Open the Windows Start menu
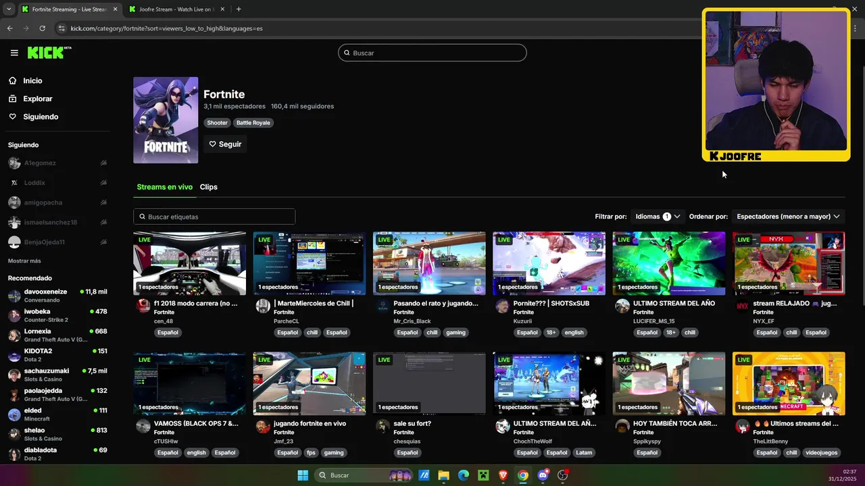This screenshot has height=486, width=865. pos(303,475)
